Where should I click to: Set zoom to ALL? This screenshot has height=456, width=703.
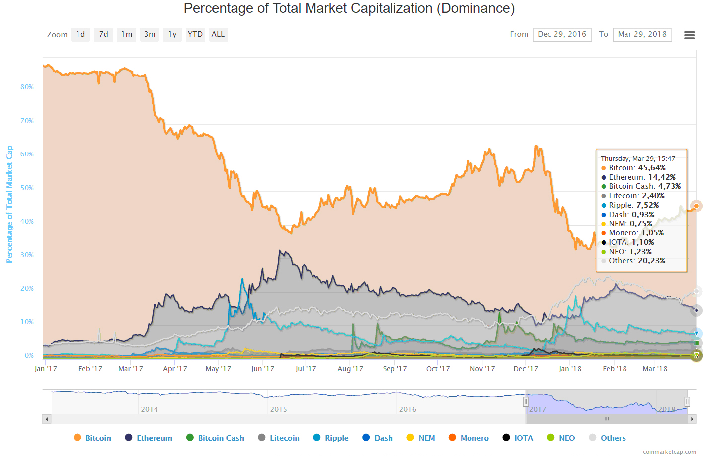[x=218, y=34]
